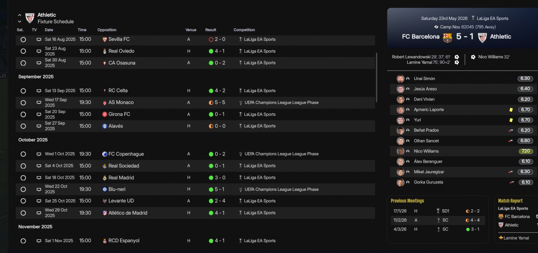This screenshot has height=253, width=538.
Task: Select the radio circle for the Girona FC fixture
Action: (x=23, y=114)
